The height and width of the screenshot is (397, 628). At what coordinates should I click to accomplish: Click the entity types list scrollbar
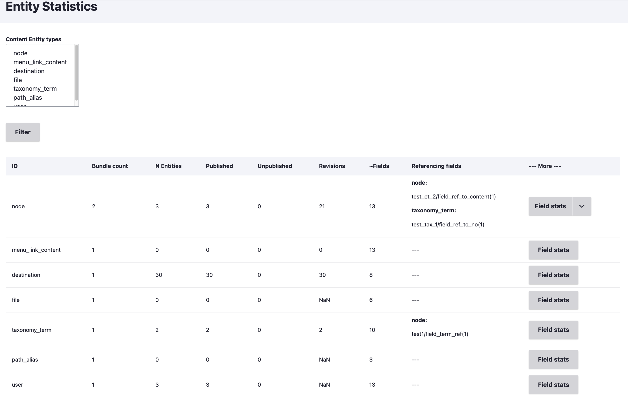click(x=77, y=73)
